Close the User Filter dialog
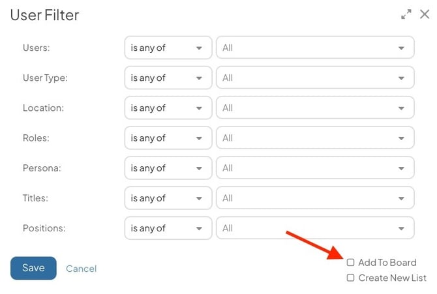Viewport: 437px width, 294px height. 425,14
